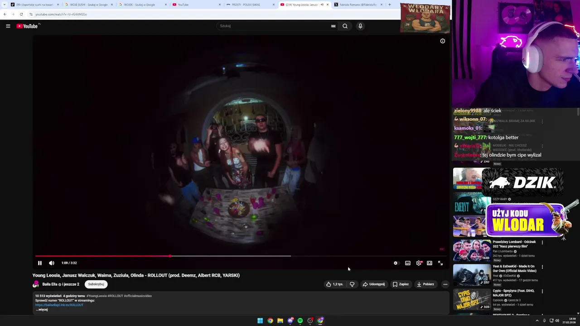The width and height of the screenshot is (580, 326).
Task: Switch to theater mode
Action: (430, 263)
